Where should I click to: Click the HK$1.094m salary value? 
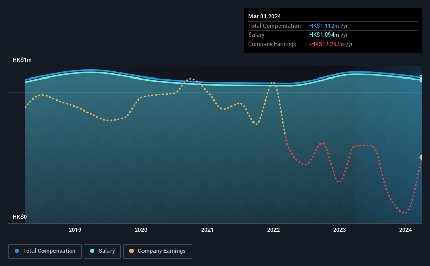(324, 35)
